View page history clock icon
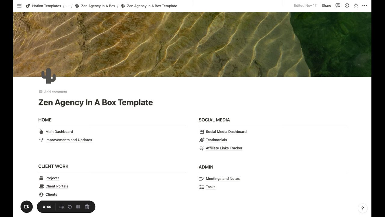Image resolution: width=385 pixels, height=217 pixels. [347, 5]
